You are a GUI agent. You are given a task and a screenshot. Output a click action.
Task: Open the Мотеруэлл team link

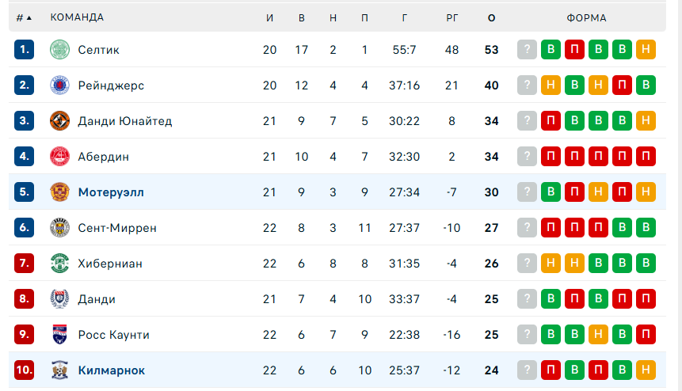coord(111,192)
